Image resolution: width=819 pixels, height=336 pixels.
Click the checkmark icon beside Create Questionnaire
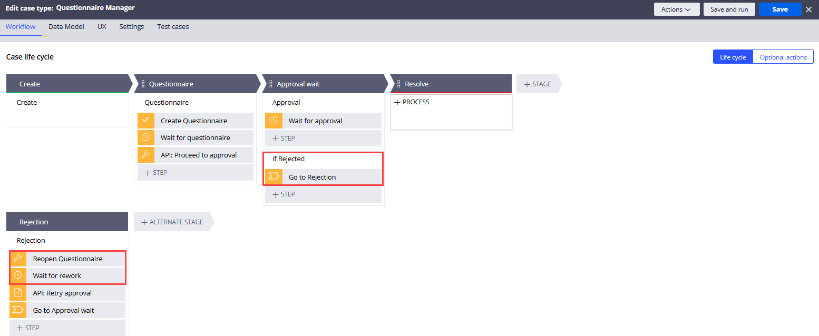click(x=146, y=121)
